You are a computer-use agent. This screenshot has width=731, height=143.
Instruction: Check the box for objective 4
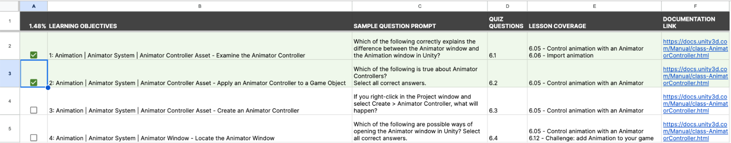point(34,138)
